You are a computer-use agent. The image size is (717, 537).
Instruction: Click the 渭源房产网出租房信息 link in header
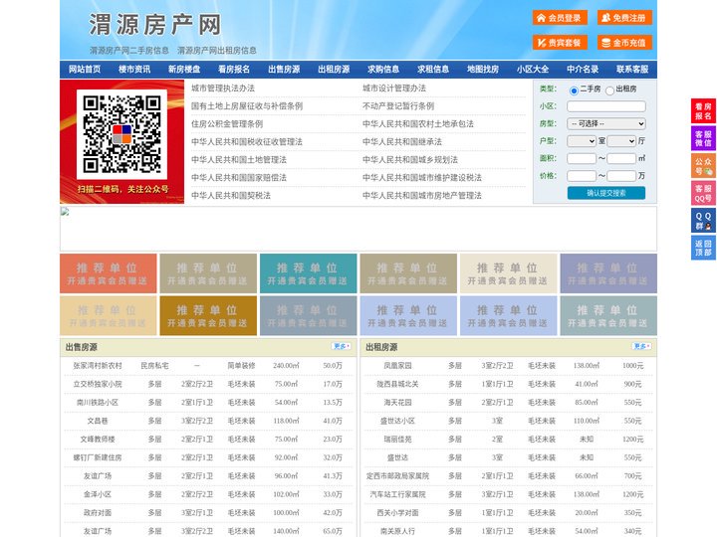pyautogui.click(x=217, y=51)
